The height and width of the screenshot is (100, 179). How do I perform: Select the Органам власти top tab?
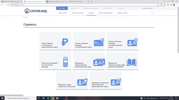[108, 8]
